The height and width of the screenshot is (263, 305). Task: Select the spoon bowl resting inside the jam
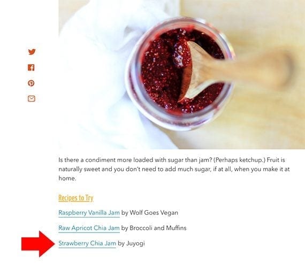192,72
